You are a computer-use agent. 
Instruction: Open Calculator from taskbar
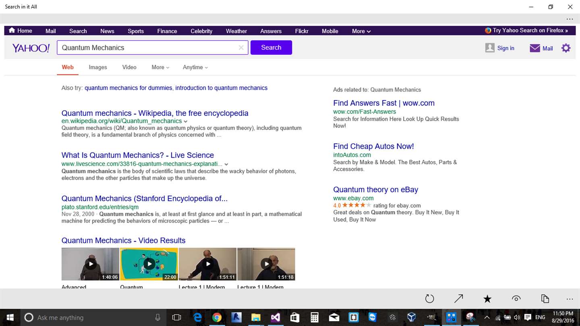click(x=314, y=318)
